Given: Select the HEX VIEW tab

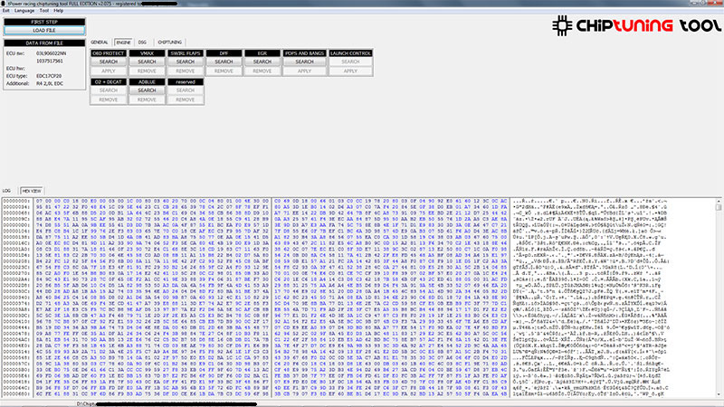Looking at the screenshot, I should point(32,191).
